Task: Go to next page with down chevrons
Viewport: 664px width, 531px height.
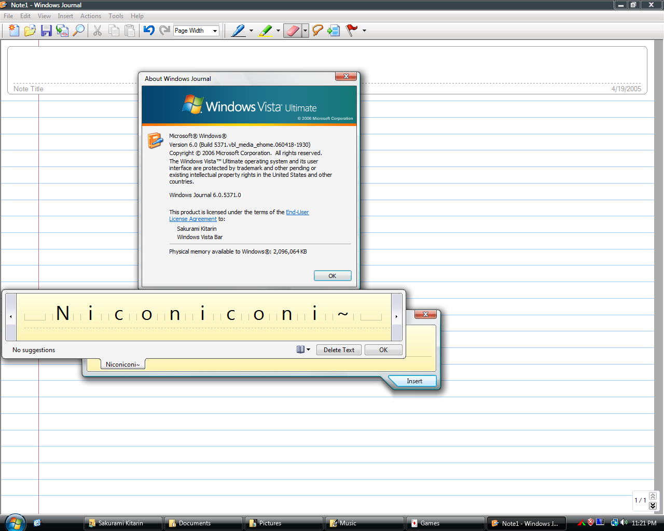Action: click(x=653, y=506)
